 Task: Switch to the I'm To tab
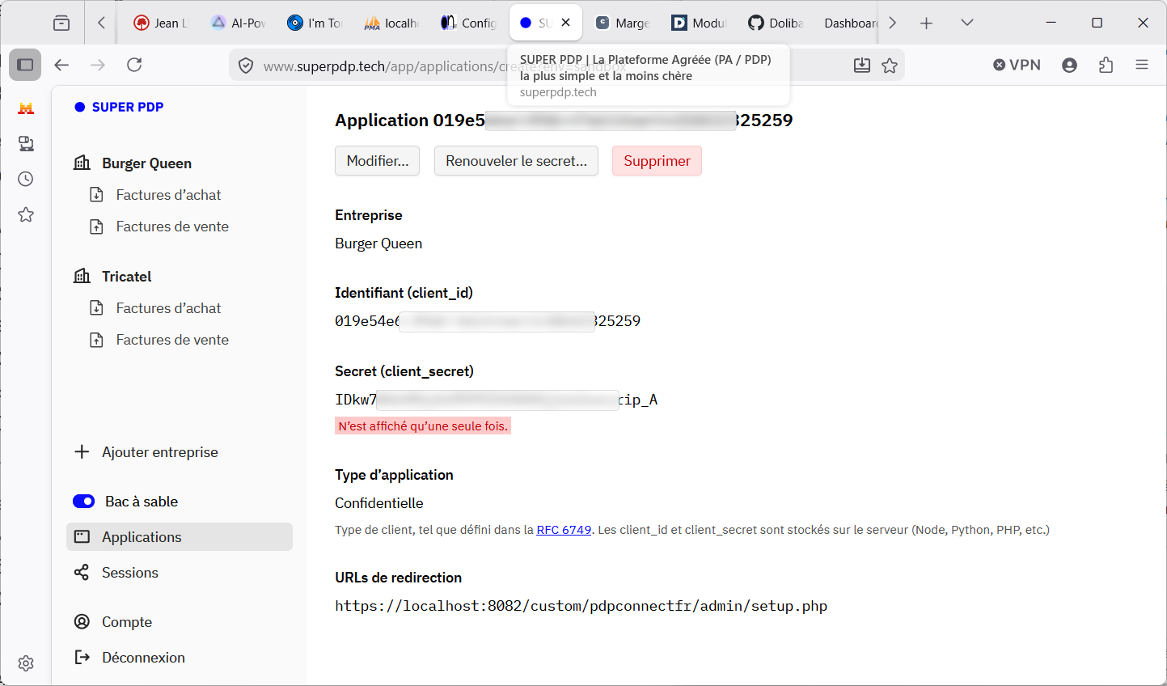[x=315, y=23]
